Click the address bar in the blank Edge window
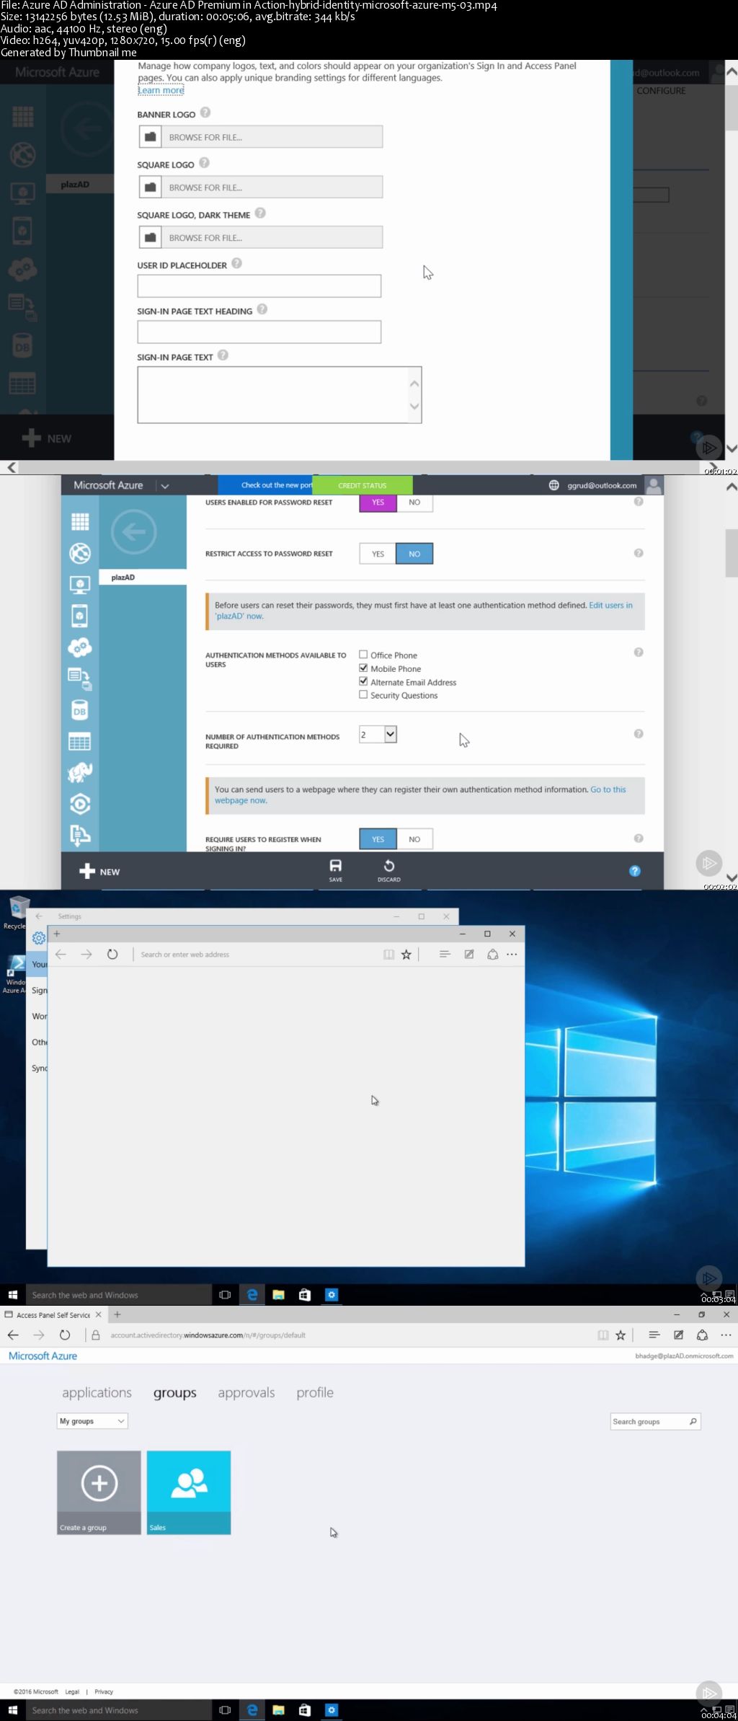The width and height of the screenshot is (738, 1721). coord(259,955)
